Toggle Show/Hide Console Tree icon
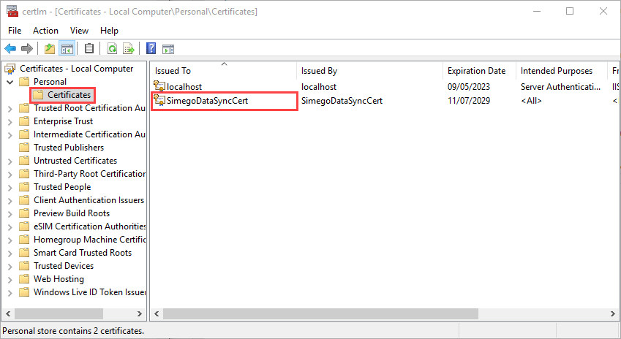Image resolution: width=621 pixels, height=339 pixels. [67, 49]
